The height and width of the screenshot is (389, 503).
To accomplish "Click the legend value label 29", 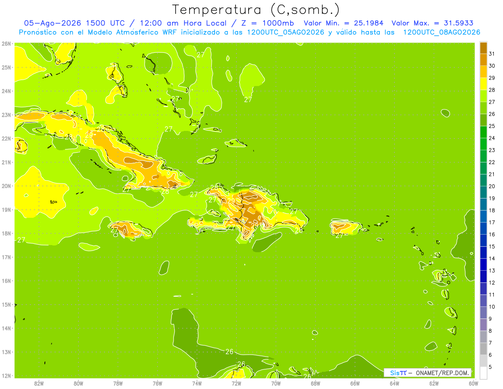I will pos(492,78).
